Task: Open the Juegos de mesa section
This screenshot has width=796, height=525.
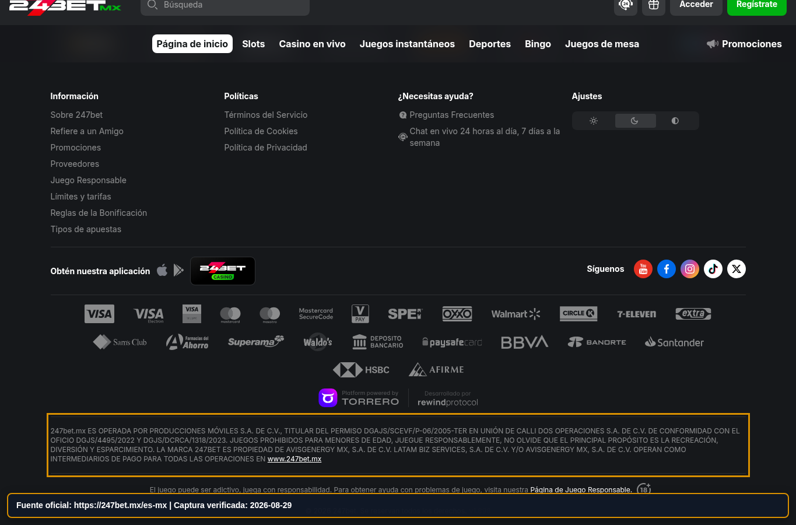Action: click(602, 44)
